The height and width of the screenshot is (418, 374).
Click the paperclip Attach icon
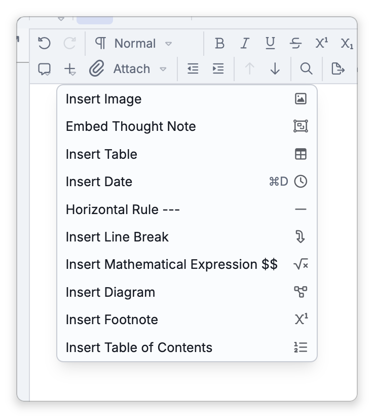coord(96,68)
